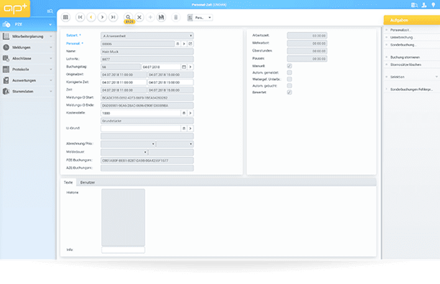Enable the Autom. gemeldet checkbox
The height and width of the screenshot is (284, 440).
290,72
